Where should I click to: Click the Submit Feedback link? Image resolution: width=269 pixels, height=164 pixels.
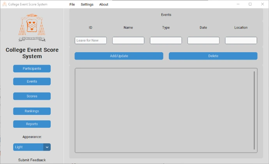[x=32, y=160]
